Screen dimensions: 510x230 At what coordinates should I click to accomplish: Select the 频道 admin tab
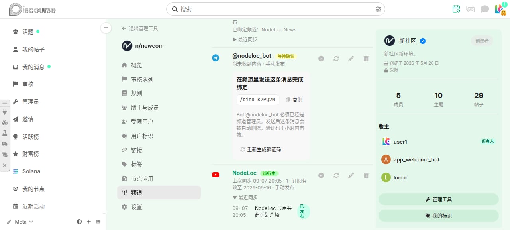(x=159, y=193)
